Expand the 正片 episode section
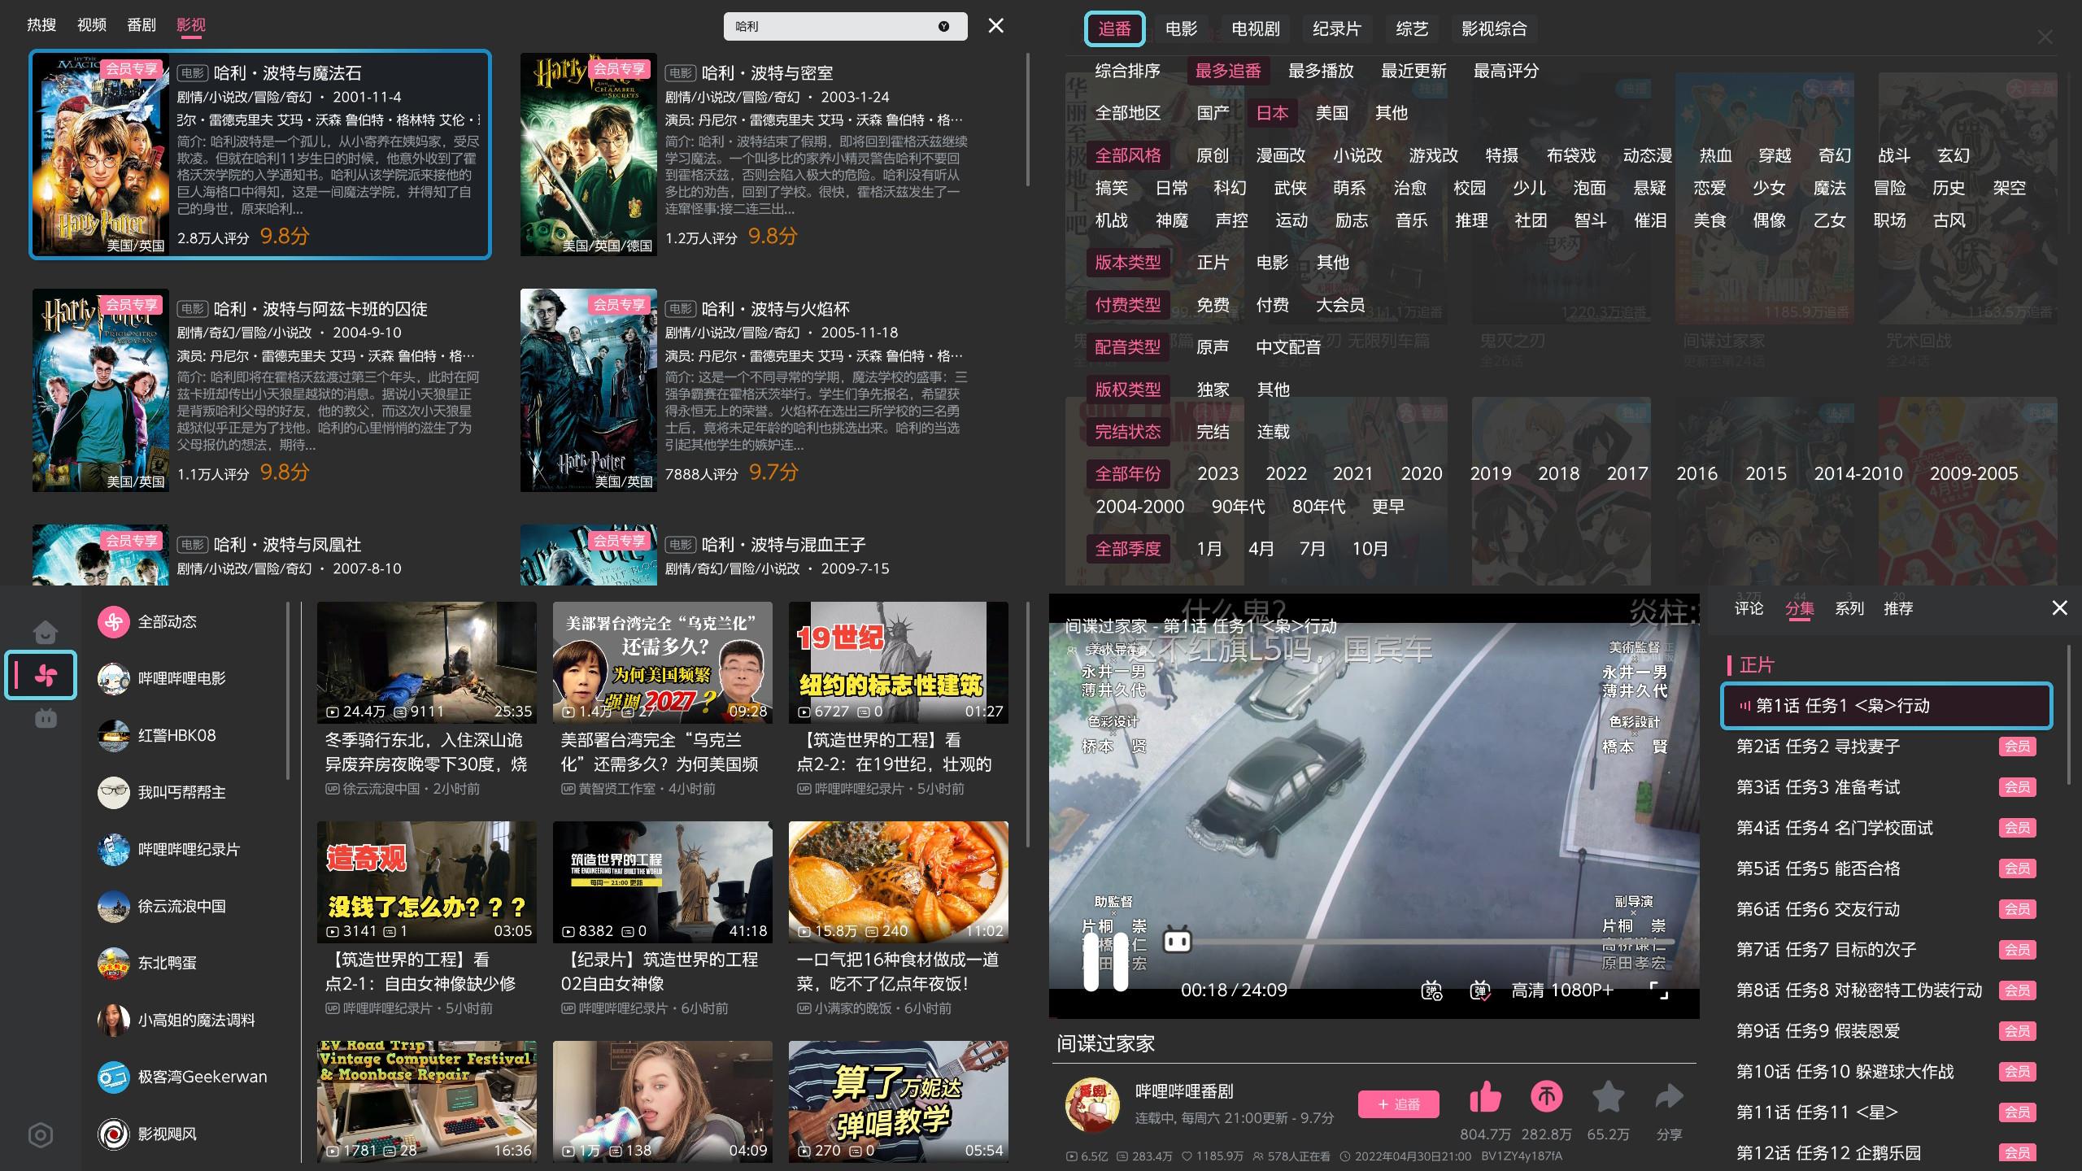This screenshot has width=2082, height=1171. pos(1757,665)
